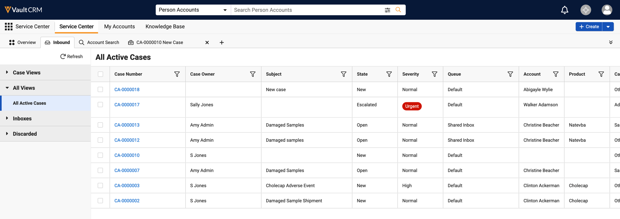The height and width of the screenshot is (219, 620).
Task: Filter the Case Number column
Action: tap(177, 74)
